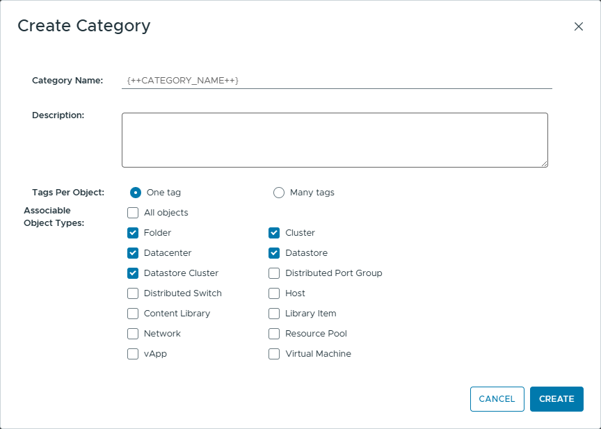Select the One tag radio button

pos(136,193)
